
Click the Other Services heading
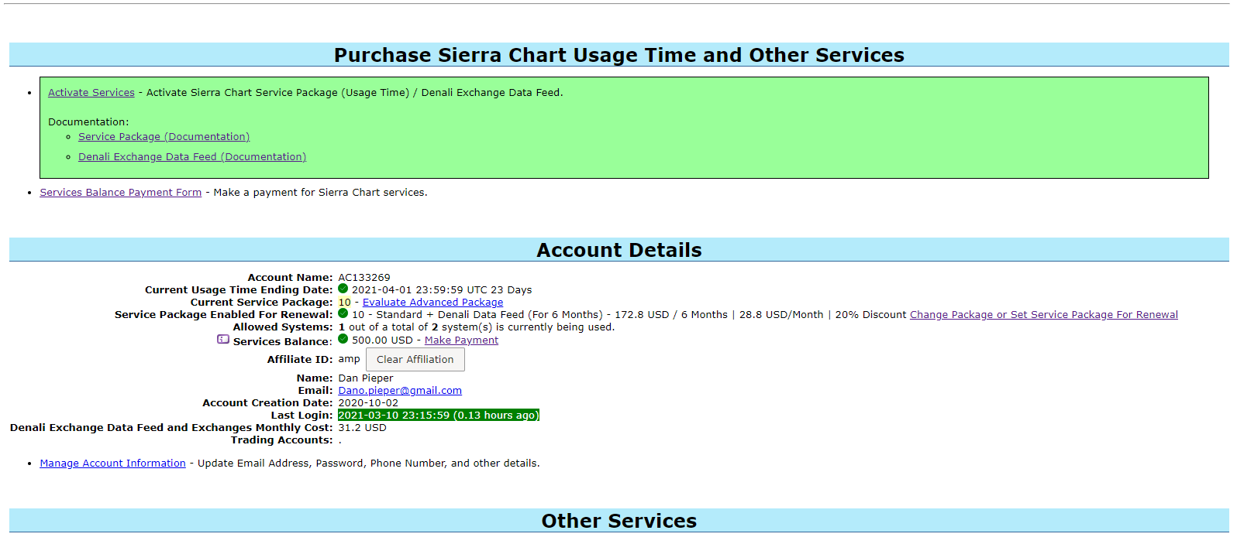[x=619, y=521]
